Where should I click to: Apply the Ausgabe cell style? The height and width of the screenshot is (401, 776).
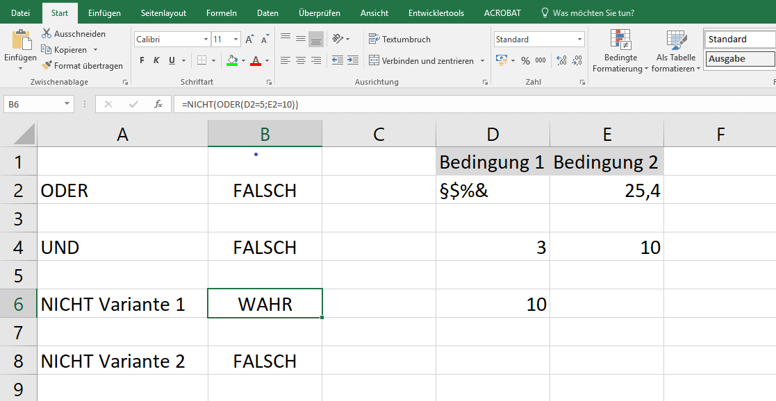(x=740, y=59)
